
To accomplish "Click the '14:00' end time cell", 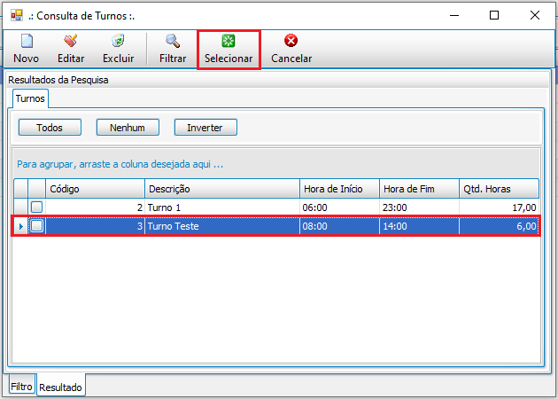I will coord(419,226).
